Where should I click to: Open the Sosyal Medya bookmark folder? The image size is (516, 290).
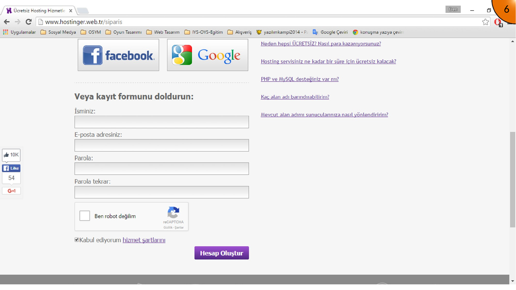58,32
